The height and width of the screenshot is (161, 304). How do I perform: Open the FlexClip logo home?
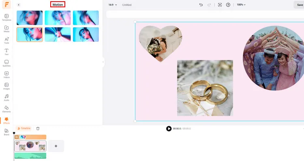pos(6,4)
